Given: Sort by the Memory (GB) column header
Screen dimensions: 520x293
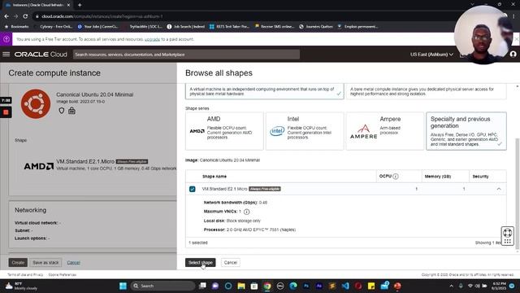Looking at the screenshot, I should (438, 177).
